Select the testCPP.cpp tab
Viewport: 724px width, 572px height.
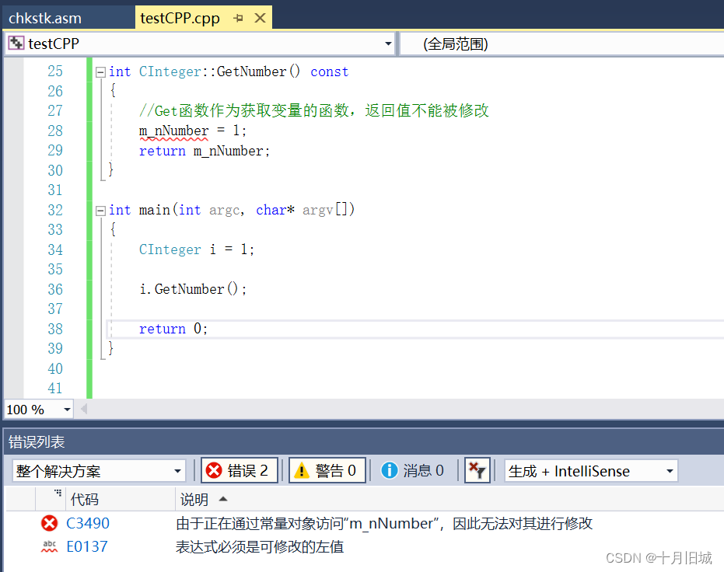click(180, 19)
